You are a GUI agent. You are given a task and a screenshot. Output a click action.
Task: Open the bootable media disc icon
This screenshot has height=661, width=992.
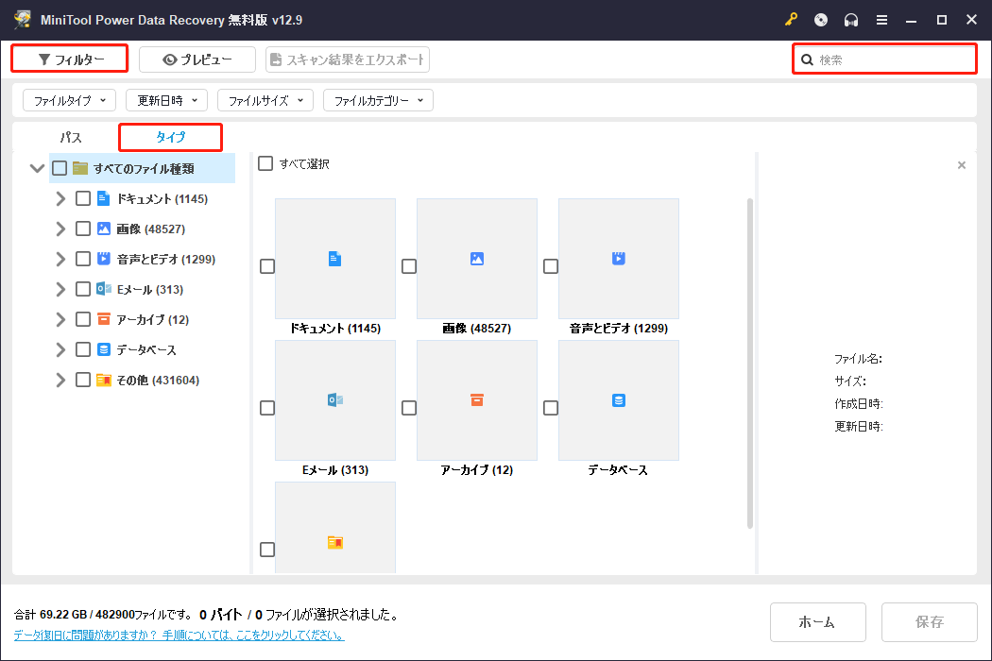[x=821, y=20]
